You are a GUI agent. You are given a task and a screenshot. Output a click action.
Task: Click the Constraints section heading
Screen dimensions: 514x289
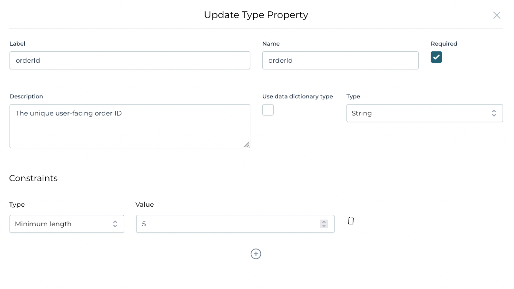tap(33, 178)
